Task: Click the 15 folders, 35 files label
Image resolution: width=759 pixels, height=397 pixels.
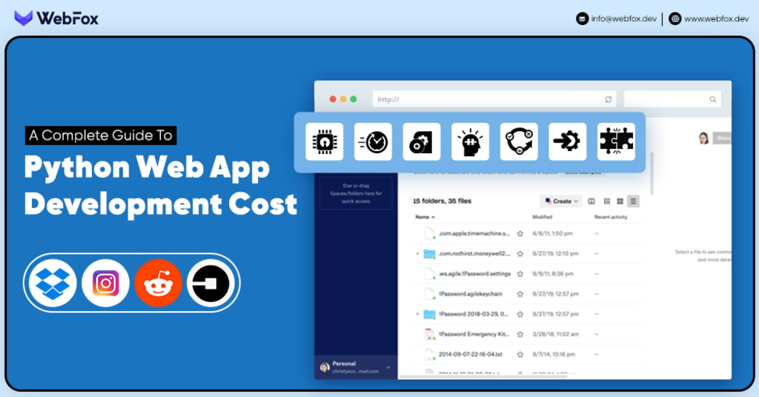Action: pos(442,201)
